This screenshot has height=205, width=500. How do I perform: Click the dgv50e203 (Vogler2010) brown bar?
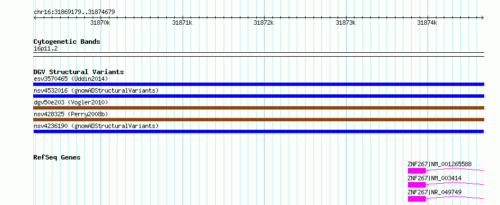tap(258, 108)
